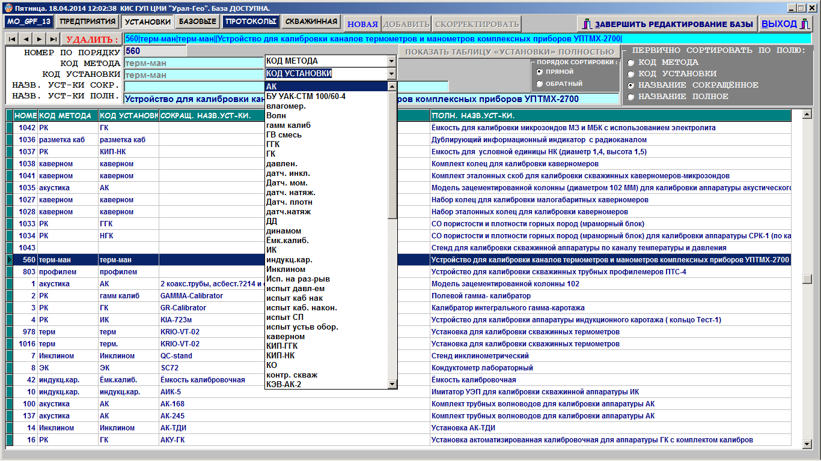Select Инклином in the dropdown list

click(x=326, y=270)
